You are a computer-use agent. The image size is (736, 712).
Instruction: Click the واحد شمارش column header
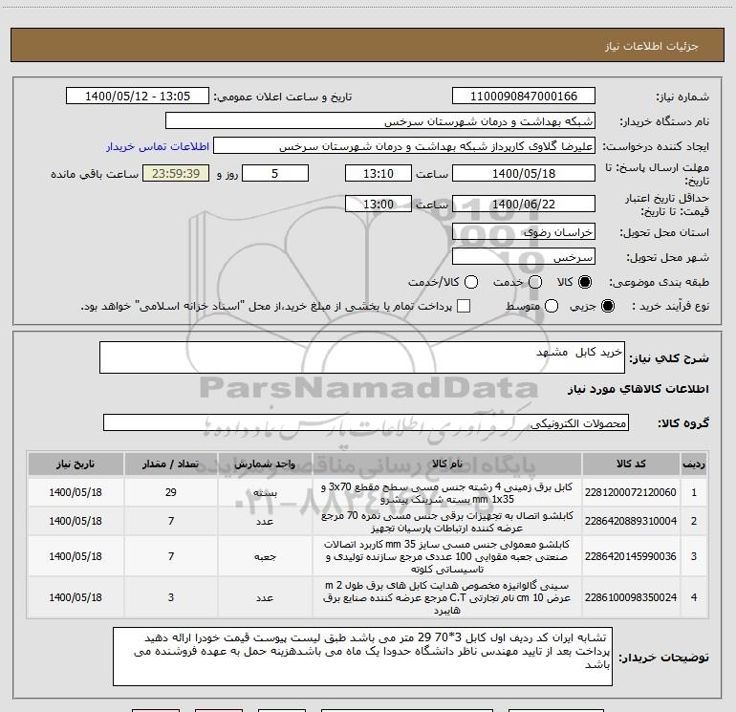(x=265, y=464)
